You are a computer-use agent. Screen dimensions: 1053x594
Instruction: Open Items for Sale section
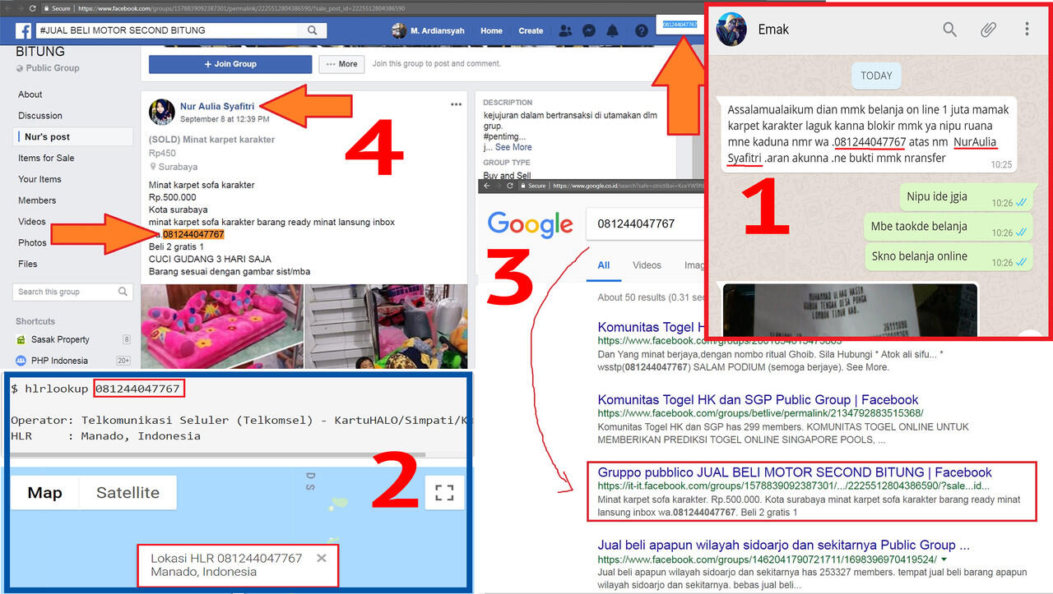click(x=46, y=158)
